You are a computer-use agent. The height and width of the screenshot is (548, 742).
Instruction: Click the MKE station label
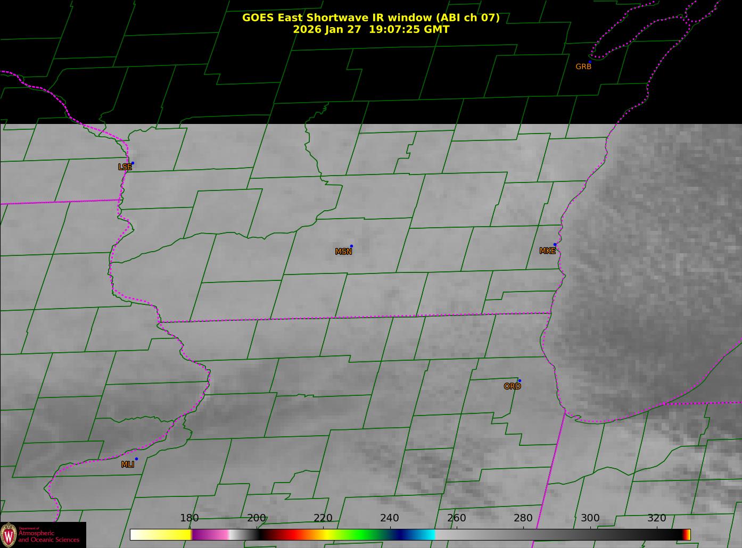[x=547, y=251]
